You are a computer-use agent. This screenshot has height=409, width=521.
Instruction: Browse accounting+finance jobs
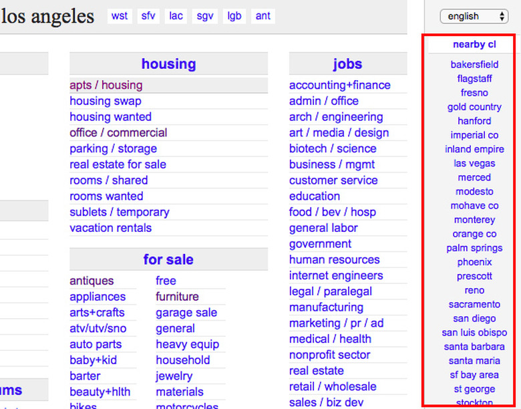pyautogui.click(x=339, y=85)
